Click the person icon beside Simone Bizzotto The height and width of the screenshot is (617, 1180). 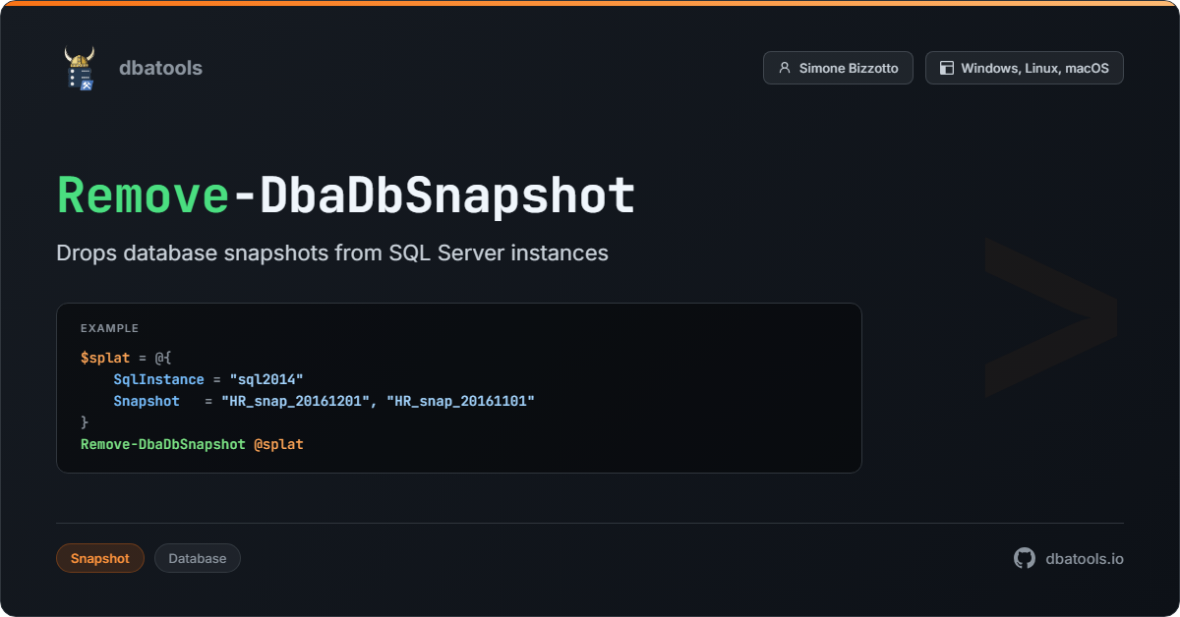[x=784, y=69]
